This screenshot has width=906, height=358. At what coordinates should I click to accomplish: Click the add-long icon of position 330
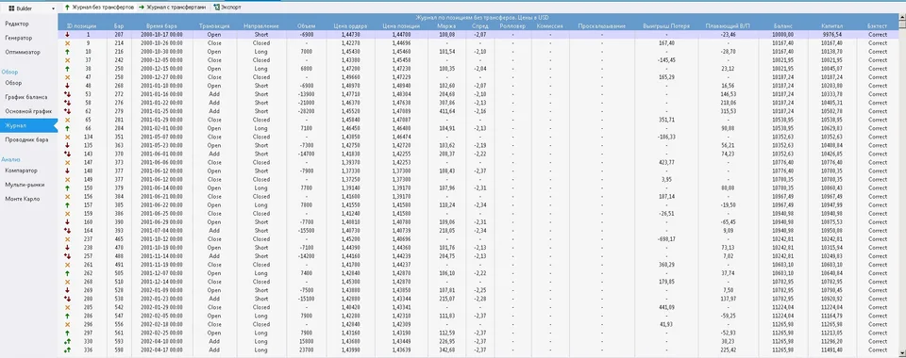tap(68, 341)
